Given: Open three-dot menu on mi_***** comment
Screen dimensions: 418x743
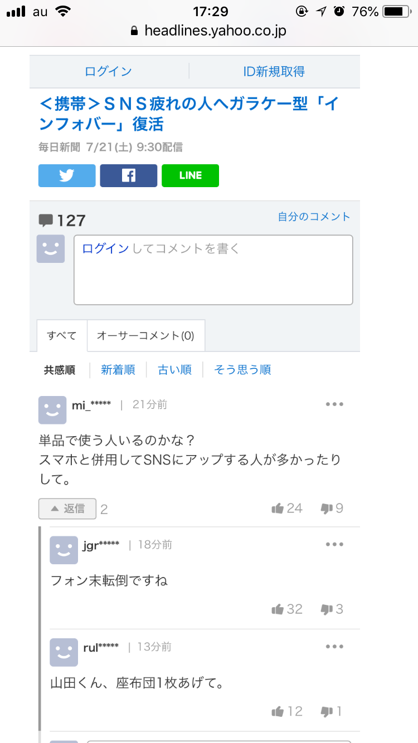Looking at the screenshot, I should pyautogui.click(x=334, y=404).
